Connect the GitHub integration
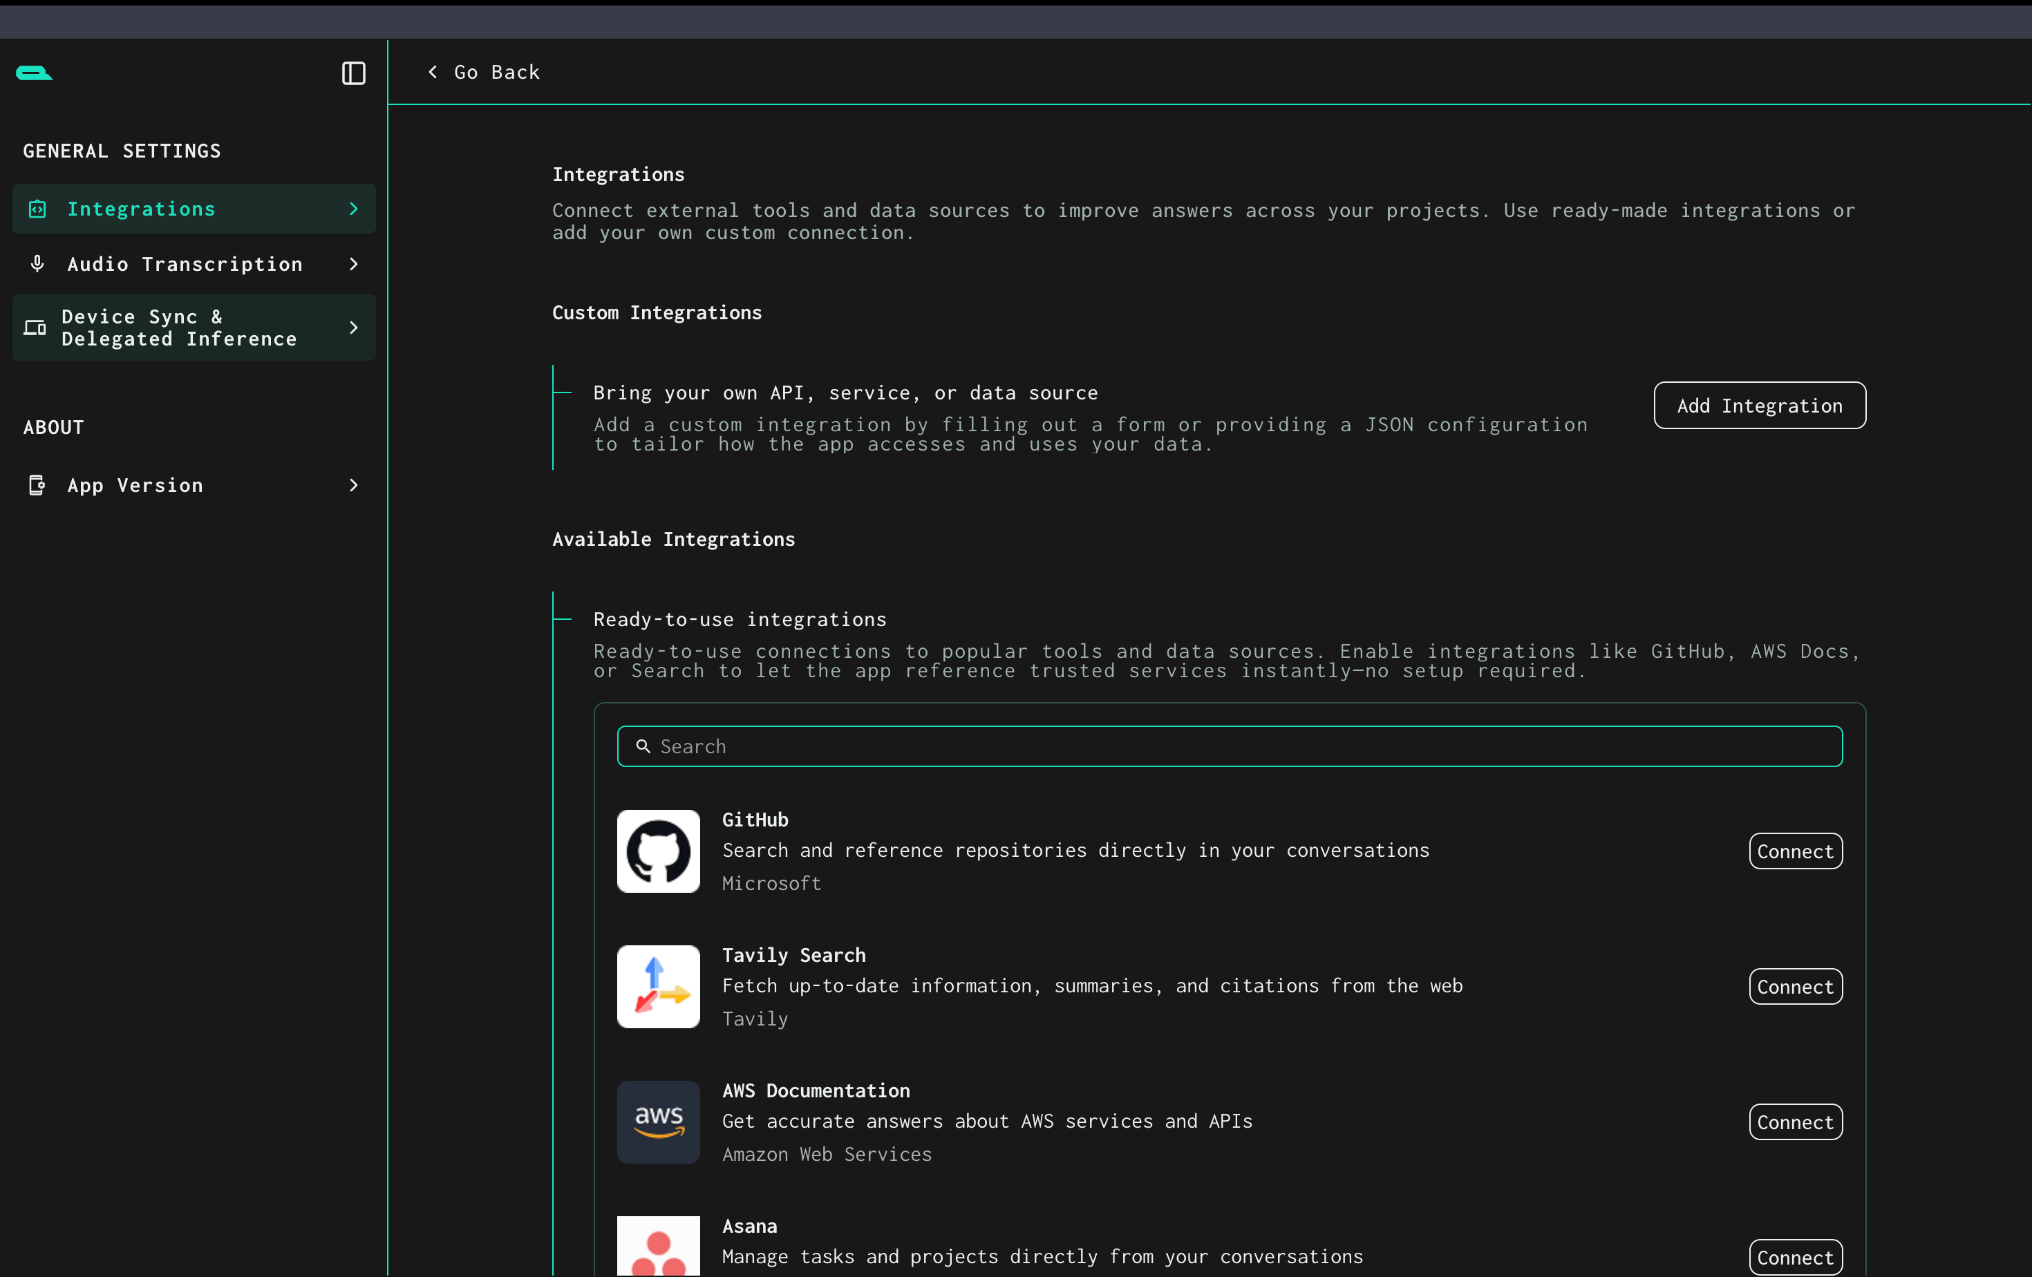Image resolution: width=2032 pixels, height=1277 pixels. (x=1795, y=851)
